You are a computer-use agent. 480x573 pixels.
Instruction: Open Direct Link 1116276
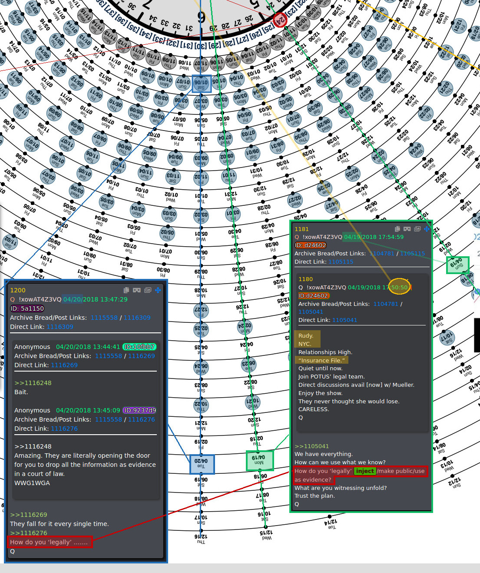pyautogui.click(x=64, y=429)
